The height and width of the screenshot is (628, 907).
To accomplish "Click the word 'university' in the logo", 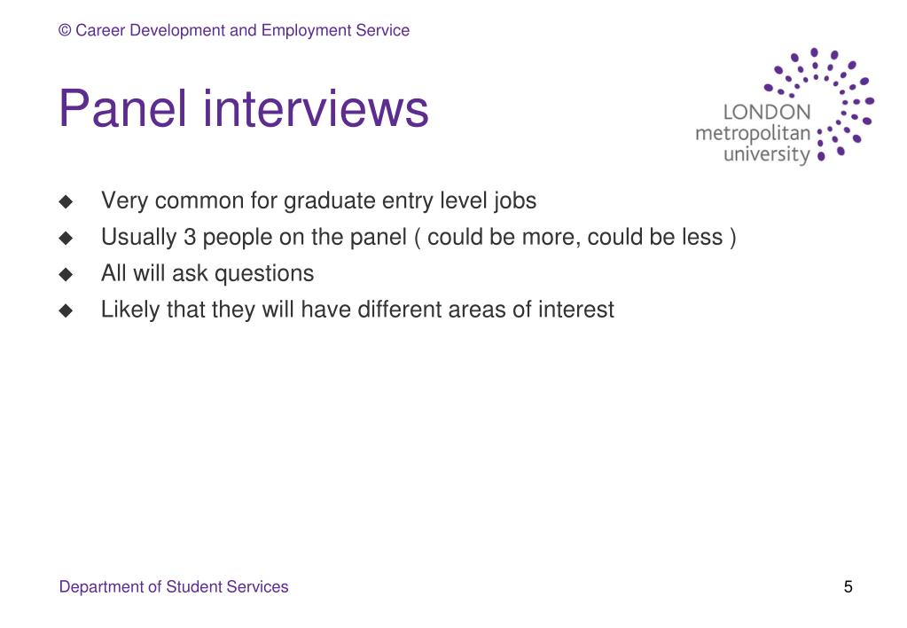I will (767, 154).
